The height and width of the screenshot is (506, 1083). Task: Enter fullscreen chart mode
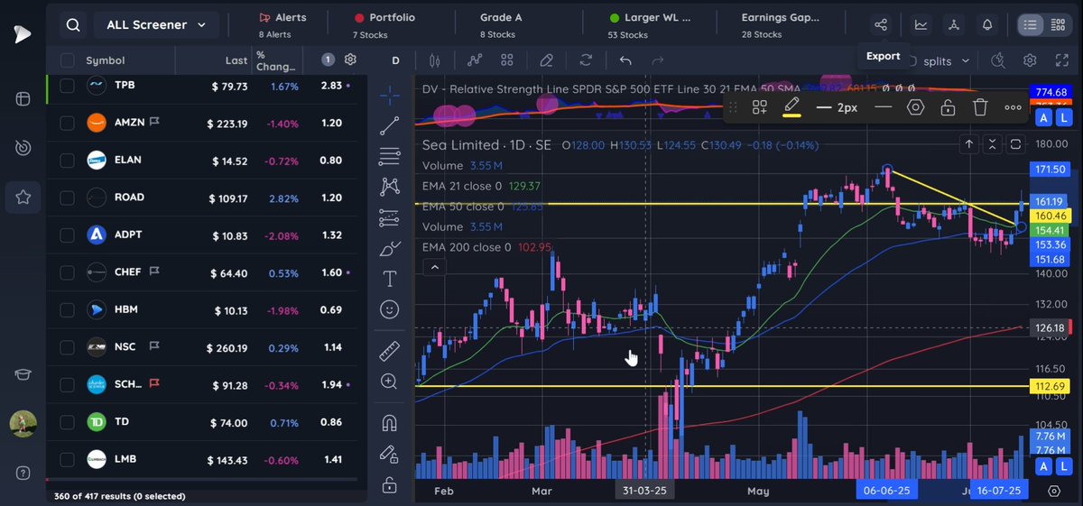tap(1062, 60)
